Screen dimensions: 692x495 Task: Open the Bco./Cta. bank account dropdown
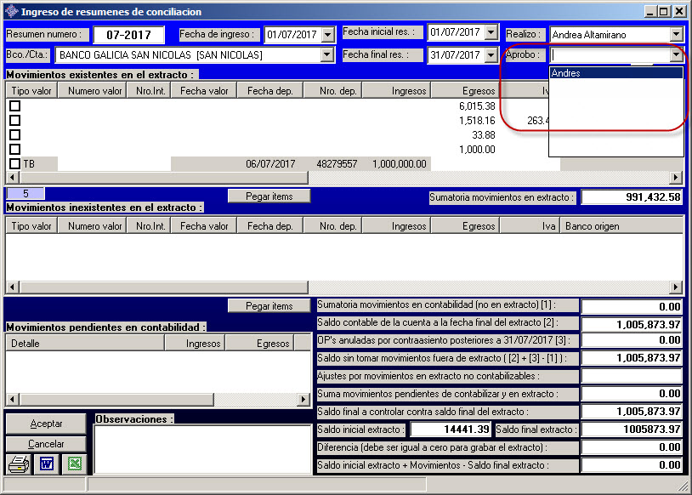tap(326, 55)
